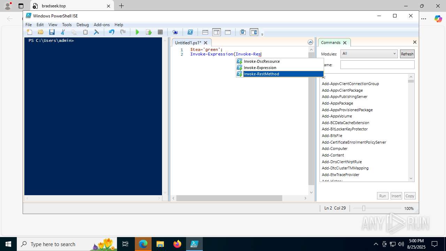Select Add-BCDataCacheExtension command
This screenshot has height=251, width=446.
coord(345,123)
